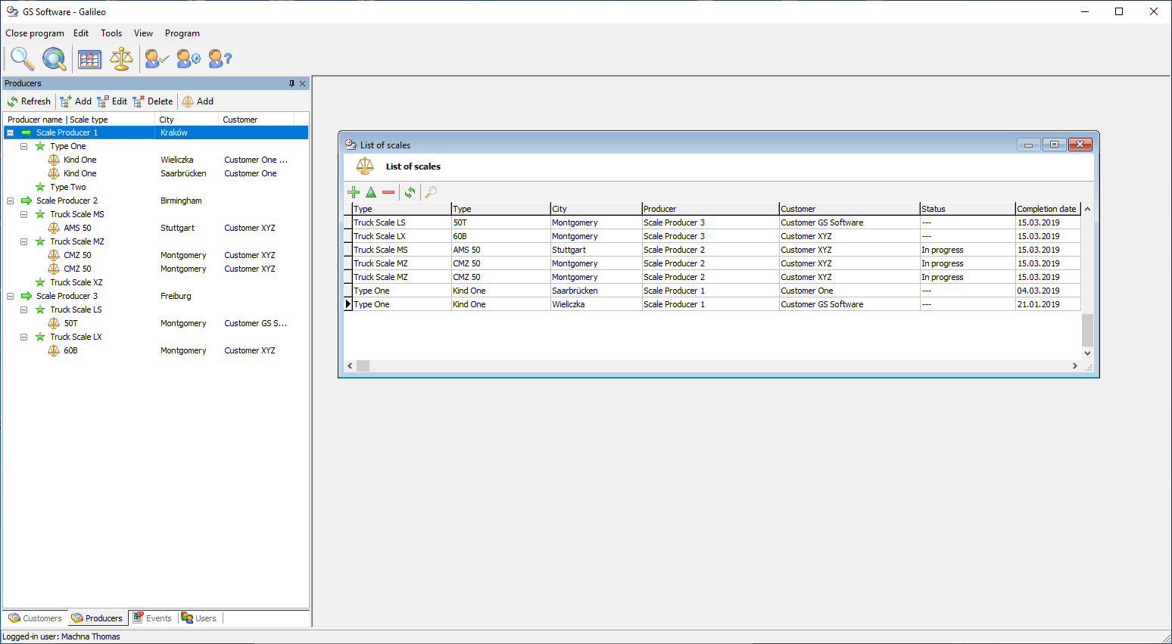1172x644 pixels.
Task: Select the Truck Scale MS row in scales list
Action: (x=381, y=250)
